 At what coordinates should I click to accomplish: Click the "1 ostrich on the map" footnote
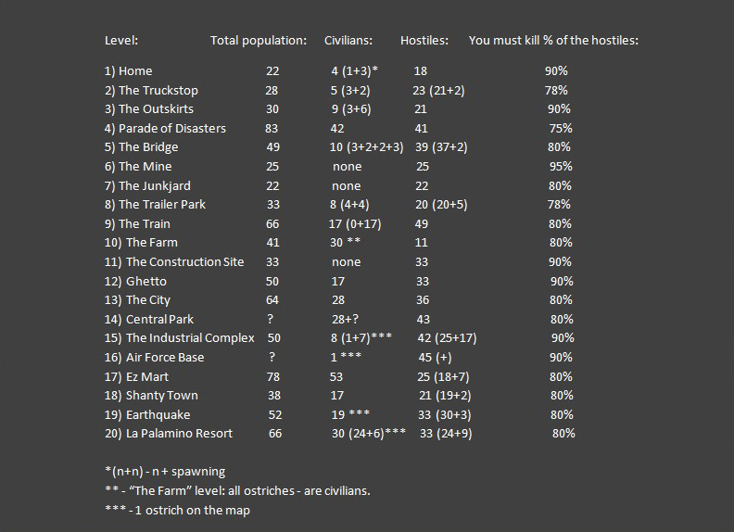coord(177,511)
